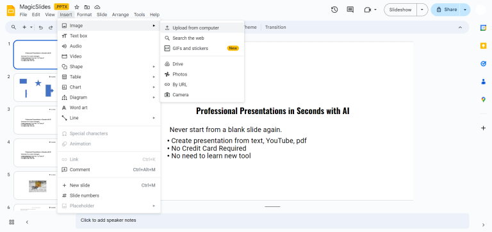The width and height of the screenshot is (492, 232).
Task: Open the new slide layout dropdown arrow
Action: pos(31,28)
